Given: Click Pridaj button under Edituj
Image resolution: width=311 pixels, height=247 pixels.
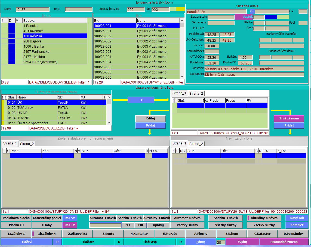Looking at the screenshot, I should click(x=150, y=125).
